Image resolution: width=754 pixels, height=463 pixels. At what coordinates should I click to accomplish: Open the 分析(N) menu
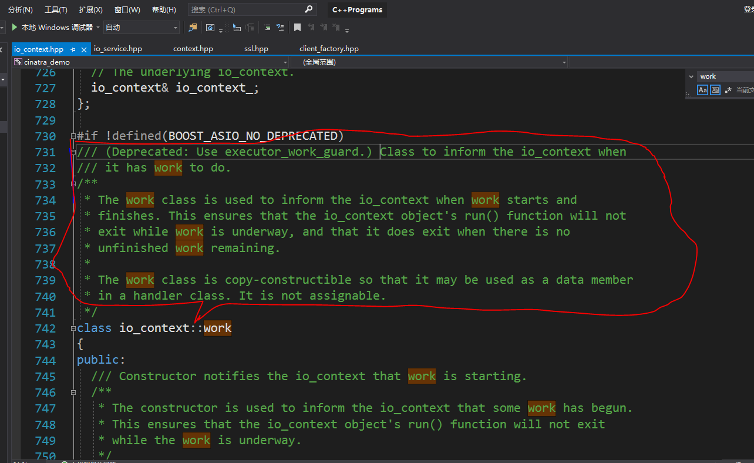(x=21, y=9)
